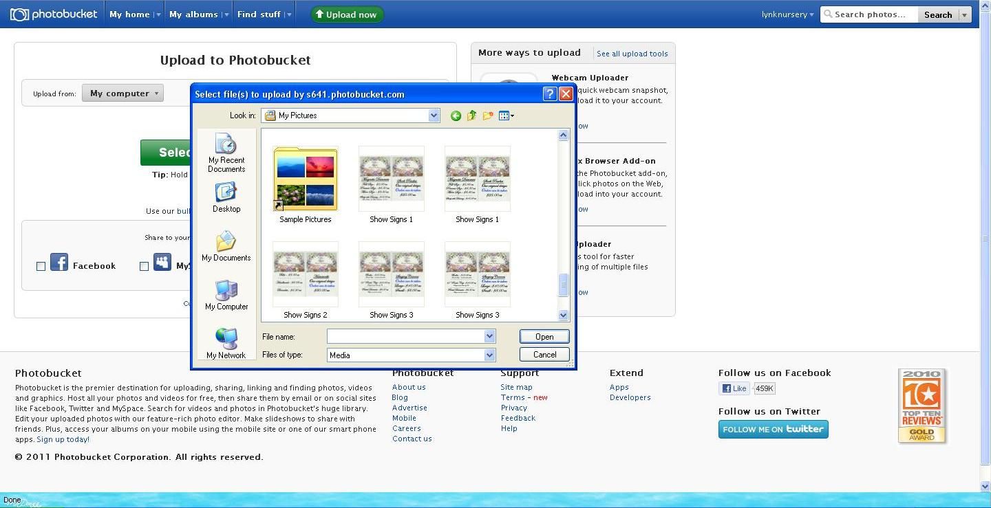Go to Desktop in places bar

coord(226,198)
